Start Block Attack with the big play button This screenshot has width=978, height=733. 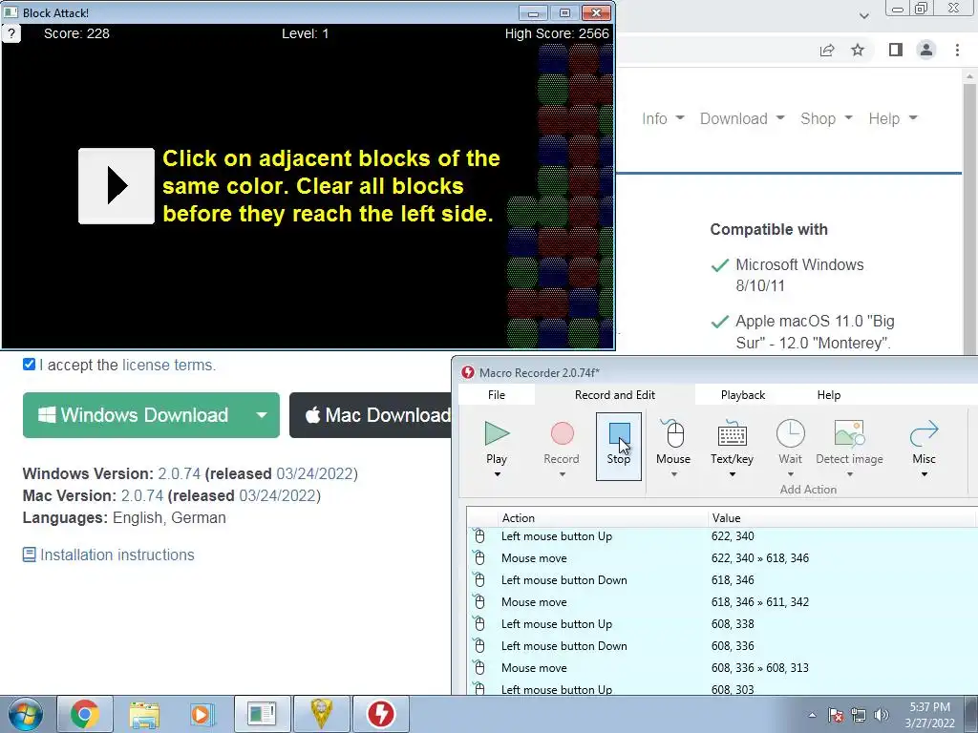tap(116, 186)
